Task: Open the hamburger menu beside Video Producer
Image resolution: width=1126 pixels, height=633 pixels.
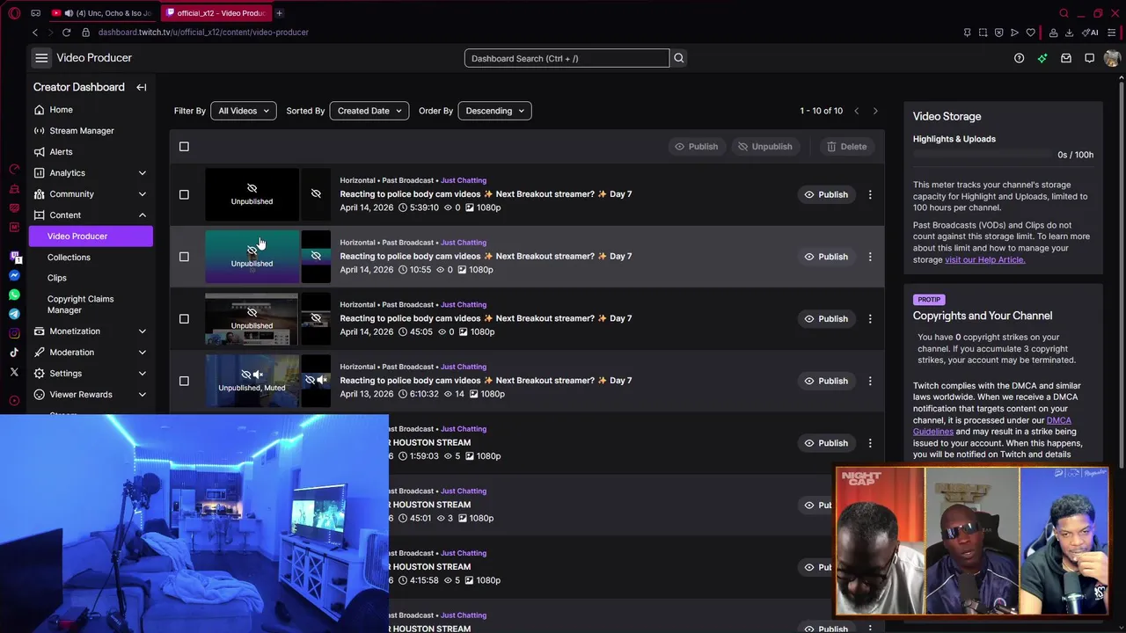Action: point(41,58)
